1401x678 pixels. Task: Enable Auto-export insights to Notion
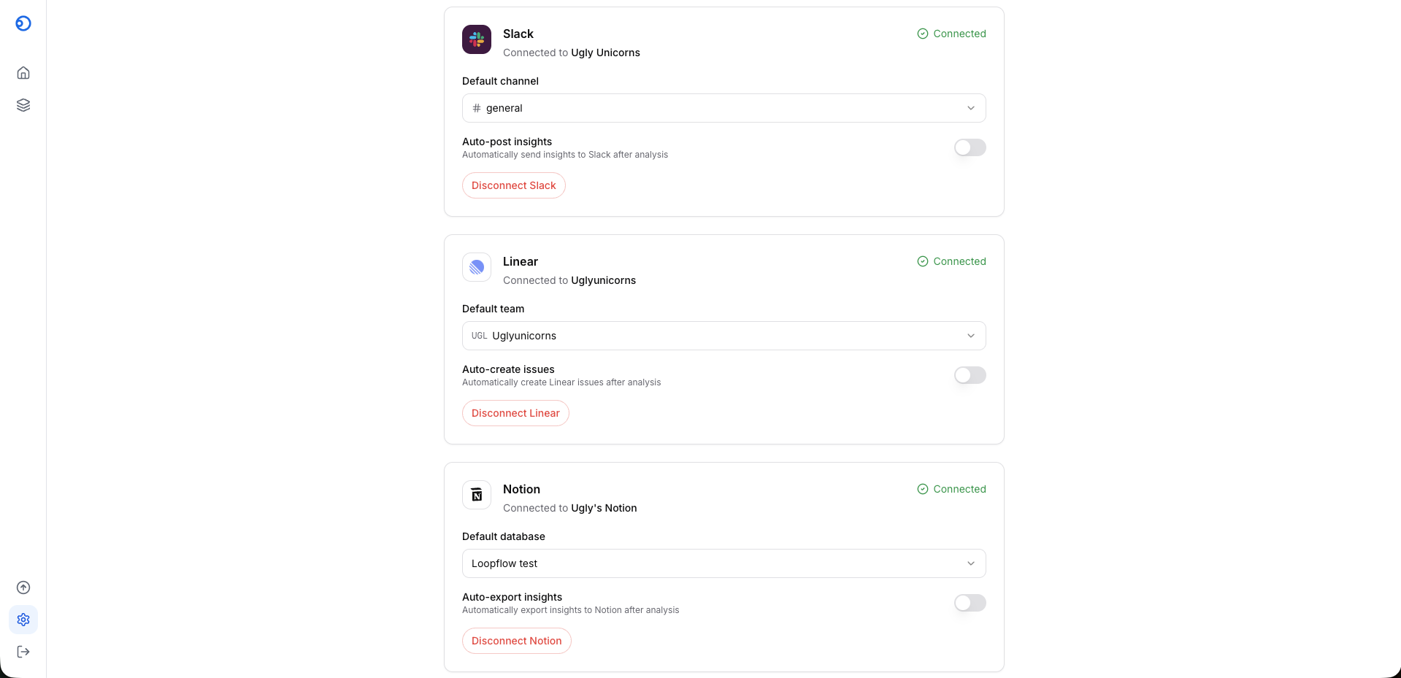coord(970,603)
